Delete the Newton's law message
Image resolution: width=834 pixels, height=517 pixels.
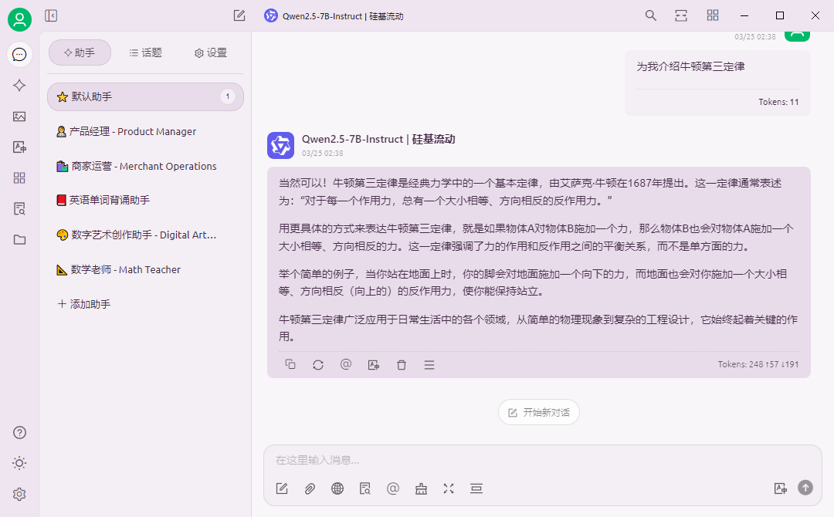point(402,364)
